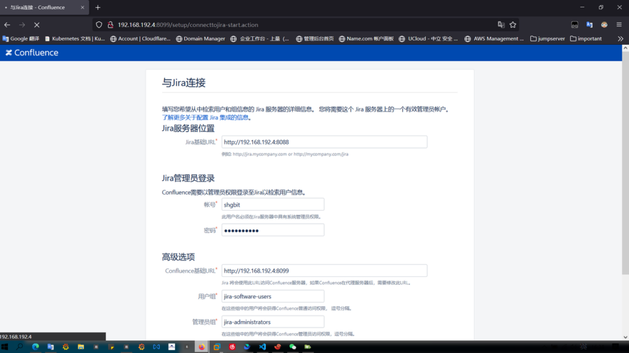Click the browser back arrow
629x353 pixels.
coord(7,25)
